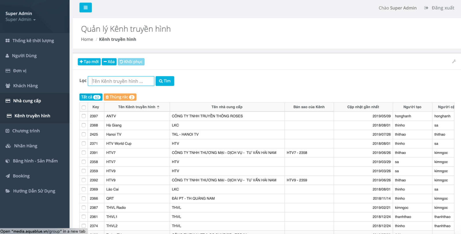The width and height of the screenshot is (461, 234).
Task: Click the Booking paper plane icon
Action: [8, 176]
